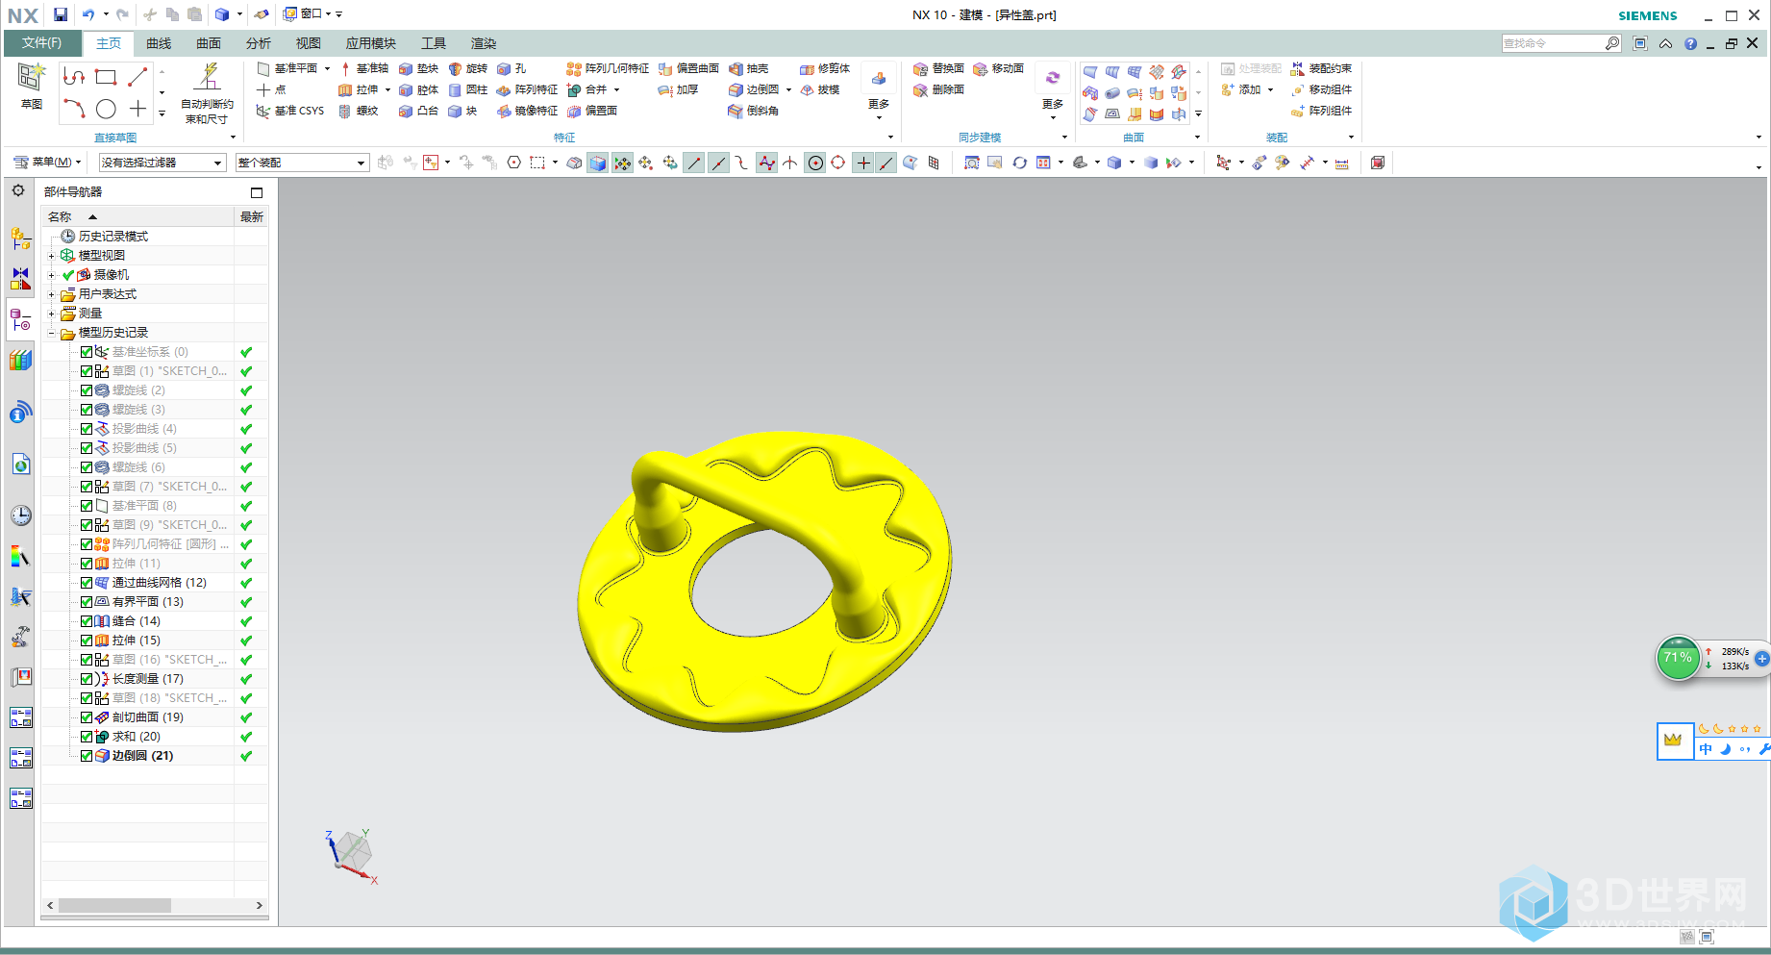Switch to the 曲线 ribbon tab

coord(159,43)
